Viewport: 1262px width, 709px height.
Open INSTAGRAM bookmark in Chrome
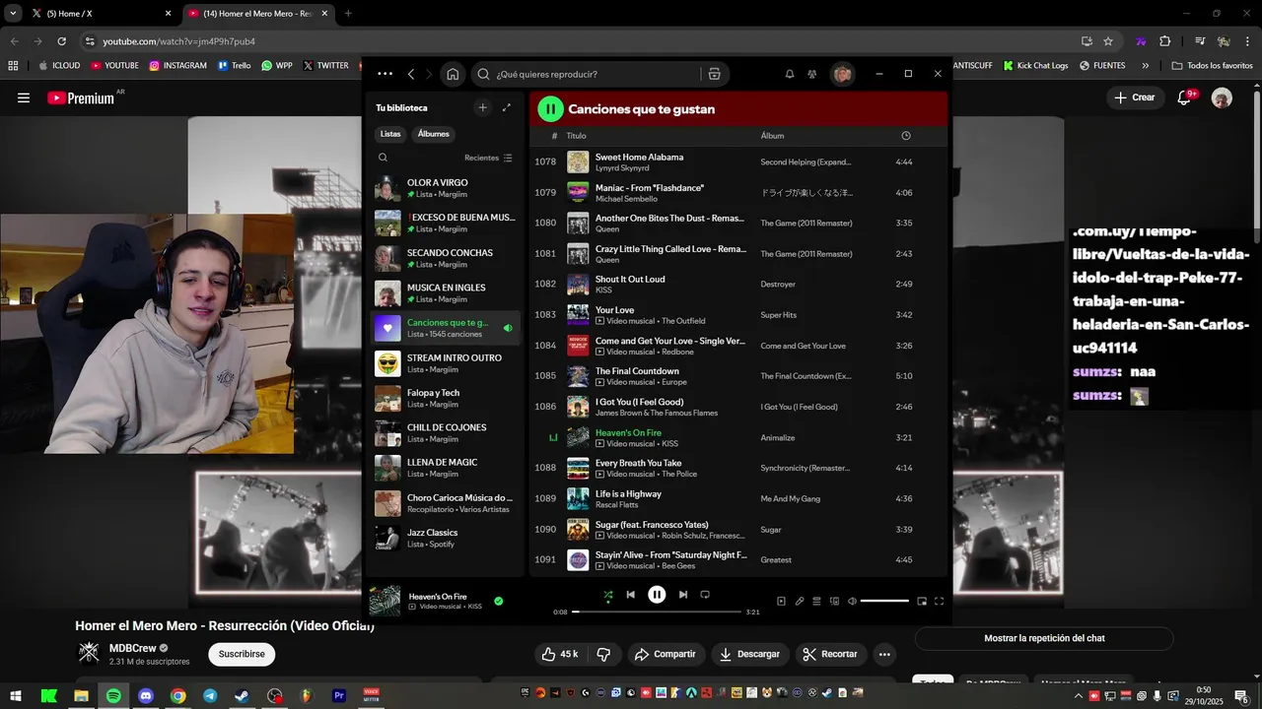point(178,65)
